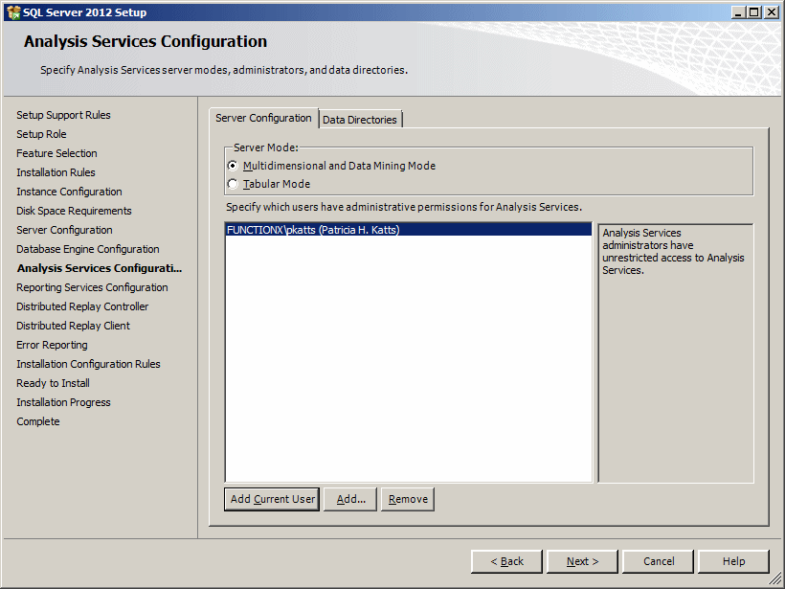Click Server Configuration step in sidebar
The image size is (785, 589).
(x=64, y=230)
